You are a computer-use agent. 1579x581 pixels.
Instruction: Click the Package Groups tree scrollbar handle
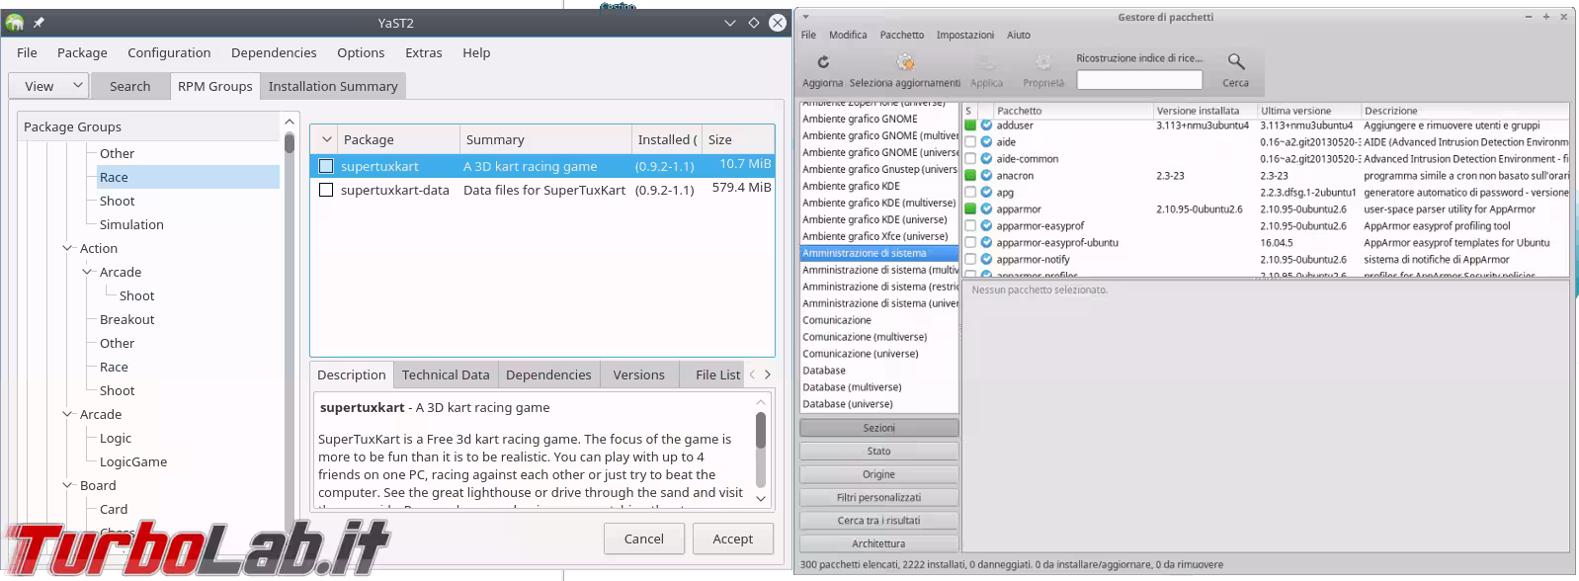pos(290,142)
